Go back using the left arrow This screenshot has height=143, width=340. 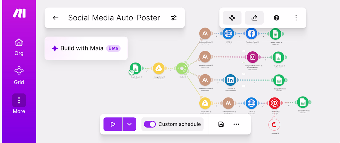pos(56,18)
